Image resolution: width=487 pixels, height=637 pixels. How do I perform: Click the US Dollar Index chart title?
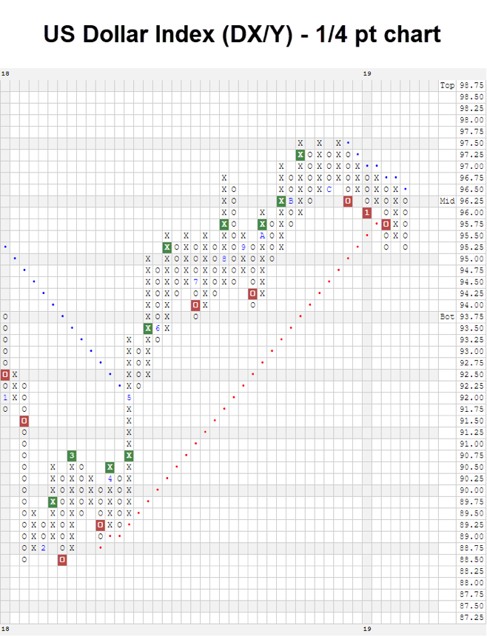coord(242,34)
